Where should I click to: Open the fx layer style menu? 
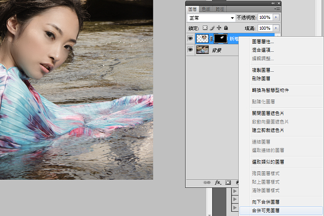coord(218,183)
